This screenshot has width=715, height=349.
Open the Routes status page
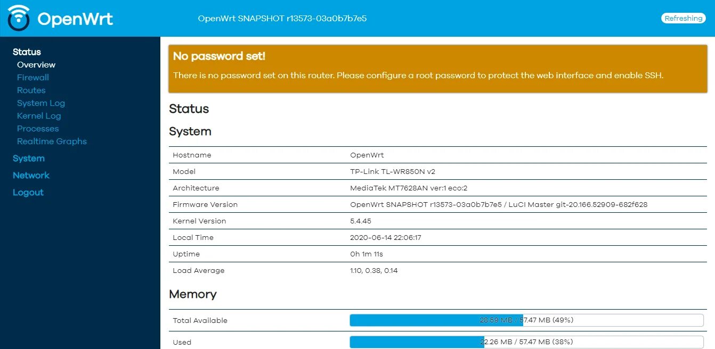coord(31,90)
